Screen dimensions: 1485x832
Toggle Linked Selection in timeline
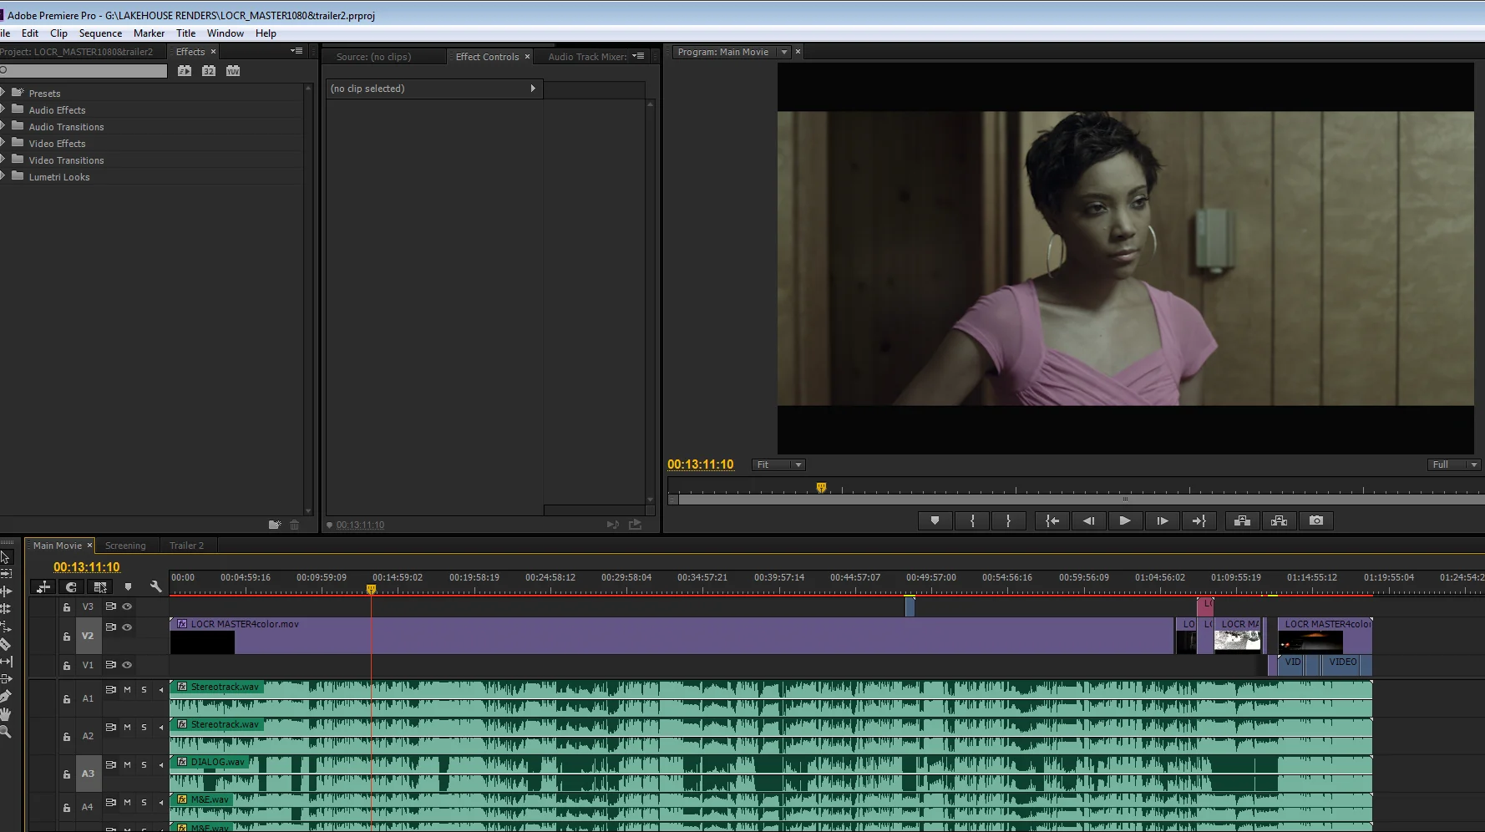(x=100, y=587)
